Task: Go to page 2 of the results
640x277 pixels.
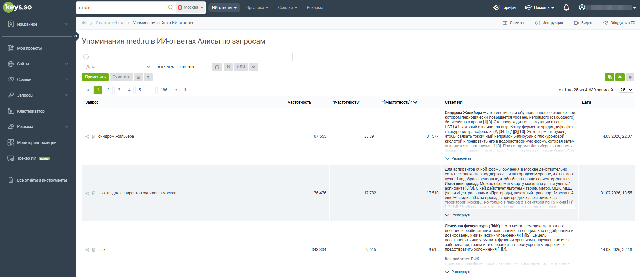Action: (108, 90)
